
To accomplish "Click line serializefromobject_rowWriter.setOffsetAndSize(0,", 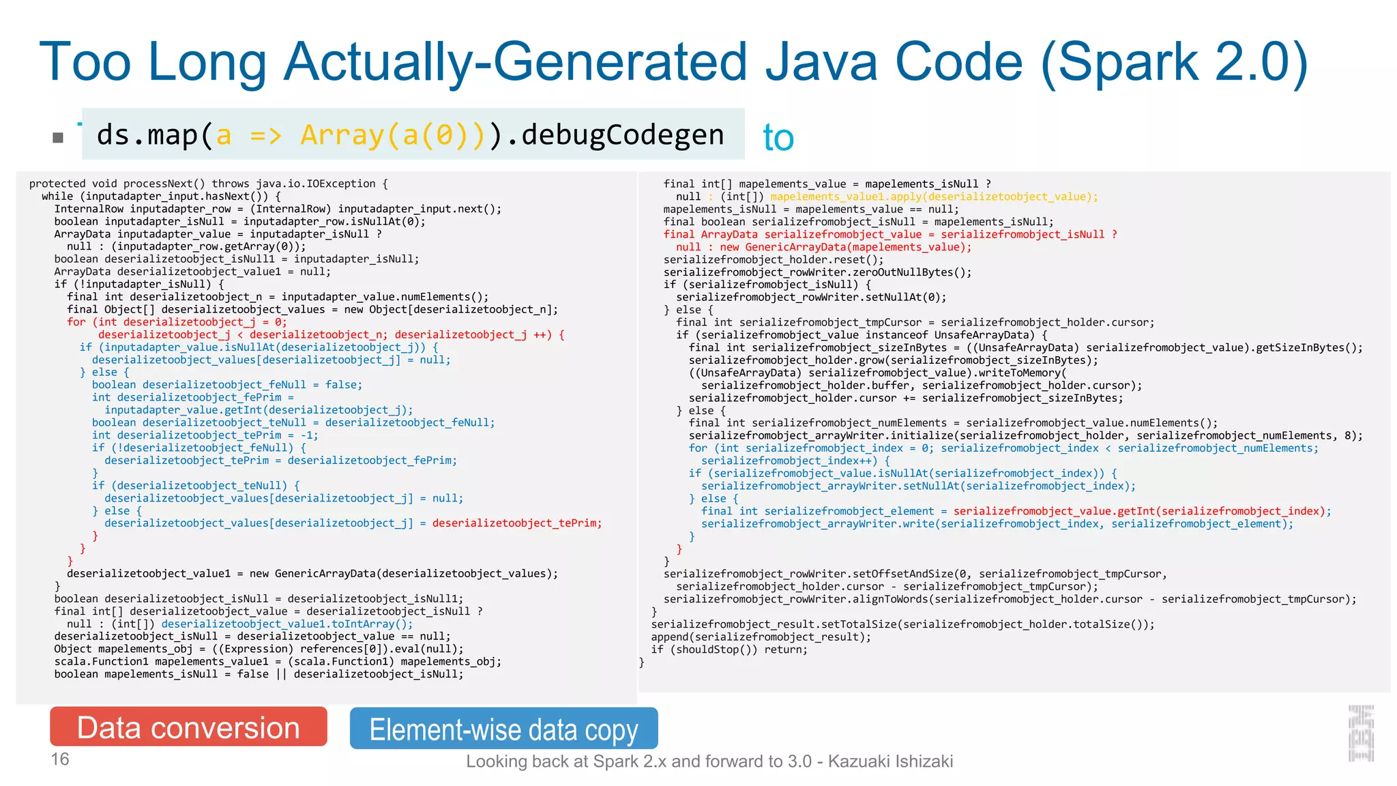I will (x=915, y=574).
